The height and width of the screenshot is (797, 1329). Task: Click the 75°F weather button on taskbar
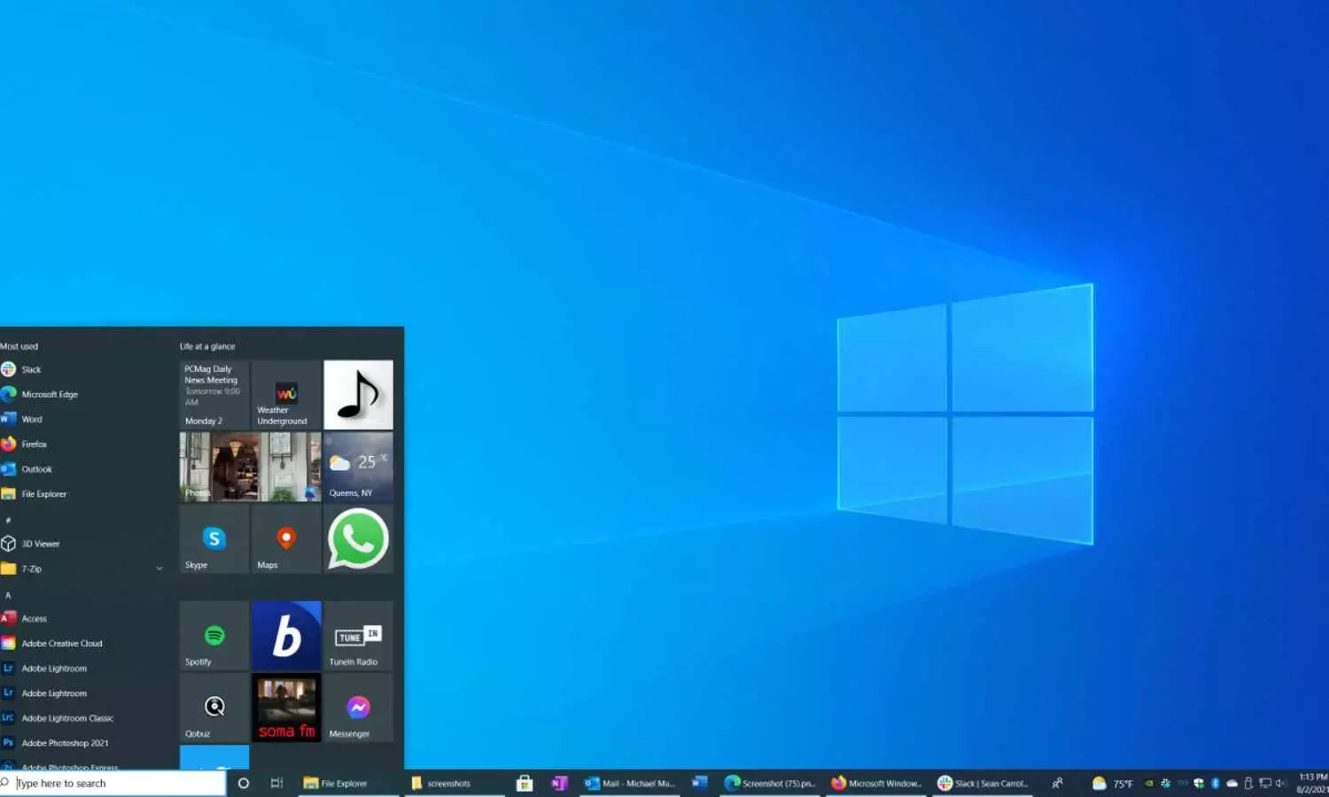click(1115, 783)
